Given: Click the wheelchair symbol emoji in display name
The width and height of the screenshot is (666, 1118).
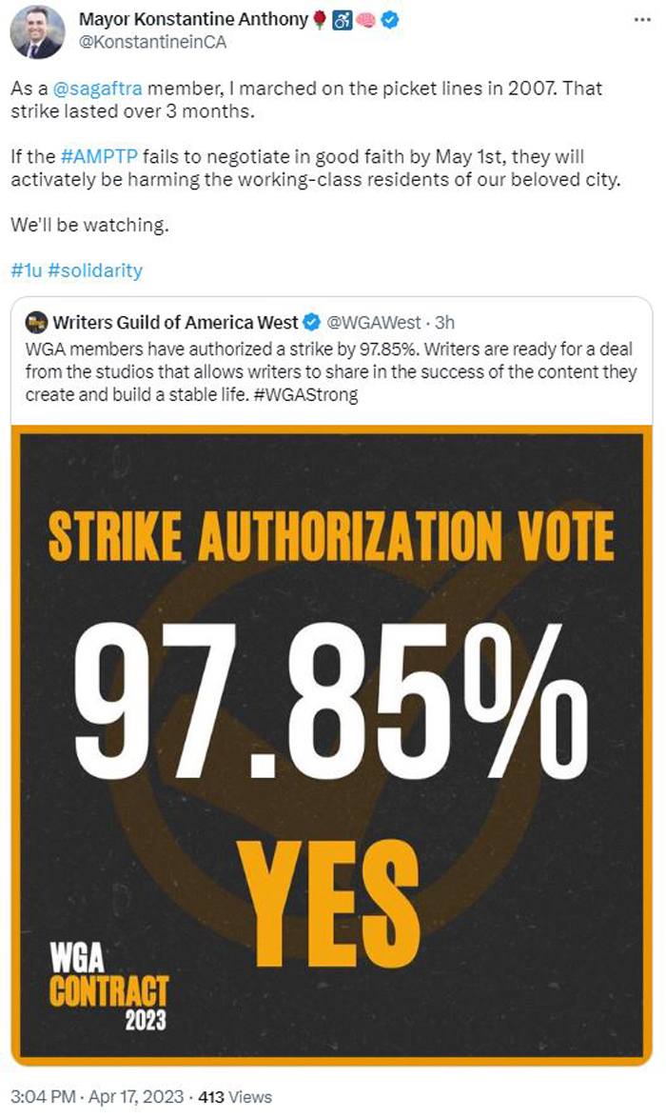Looking at the screenshot, I should tap(343, 20).
